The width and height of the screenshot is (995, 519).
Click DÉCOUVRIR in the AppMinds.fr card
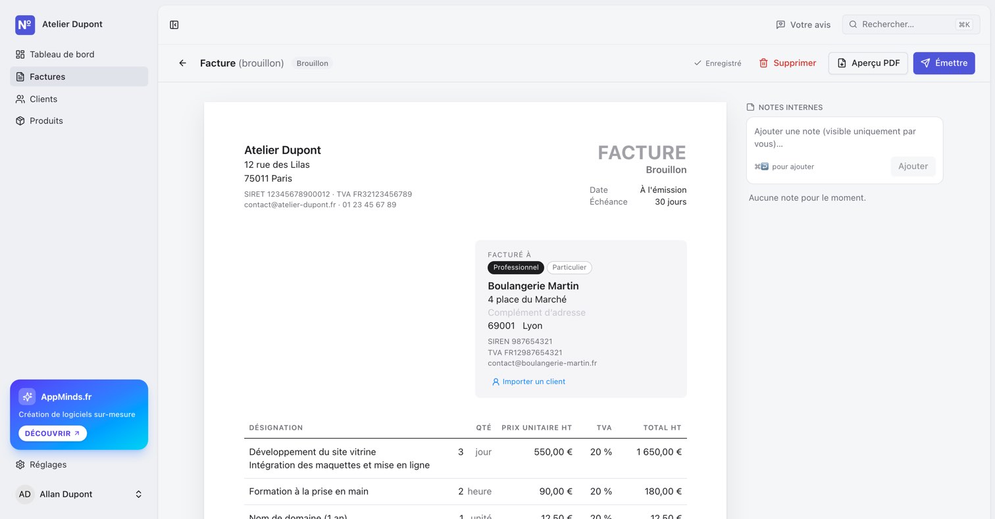[53, 433]
